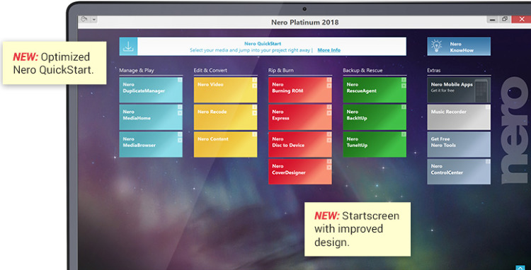Image resolution: width=531 pixels, height=270 pixels.
Task: Click the phone image on the Nero Mobile Apps tile
Action: [x=481, y=90]
